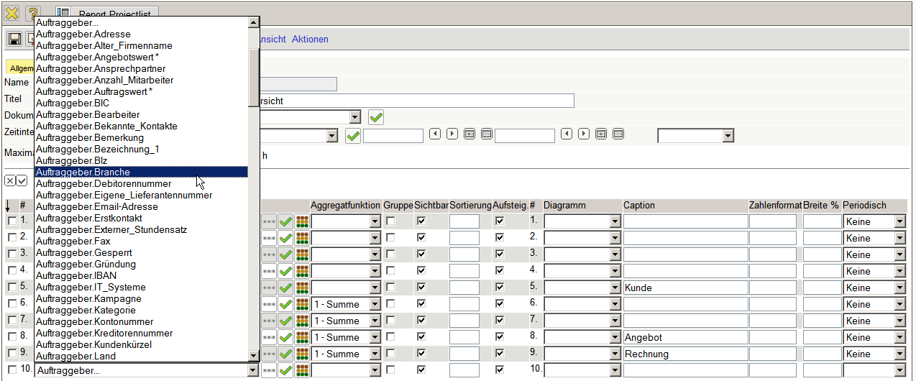The image size is (916, 381).
Task: Toggle Aufsteig. checkbox in row 9
Action: 500,354
